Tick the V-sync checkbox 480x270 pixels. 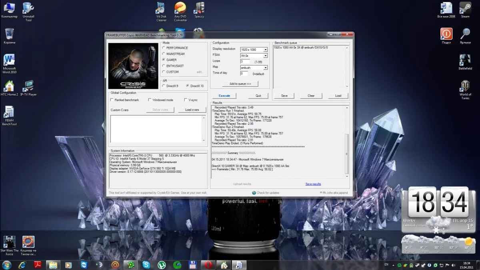click(x=185, y=100)
